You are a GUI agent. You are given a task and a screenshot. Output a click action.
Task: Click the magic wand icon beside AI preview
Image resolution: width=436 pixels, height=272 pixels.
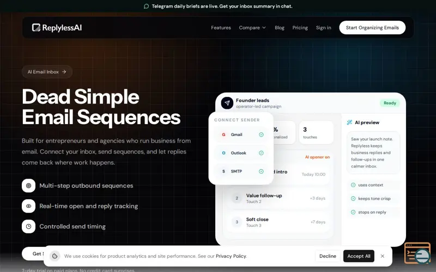349,122
